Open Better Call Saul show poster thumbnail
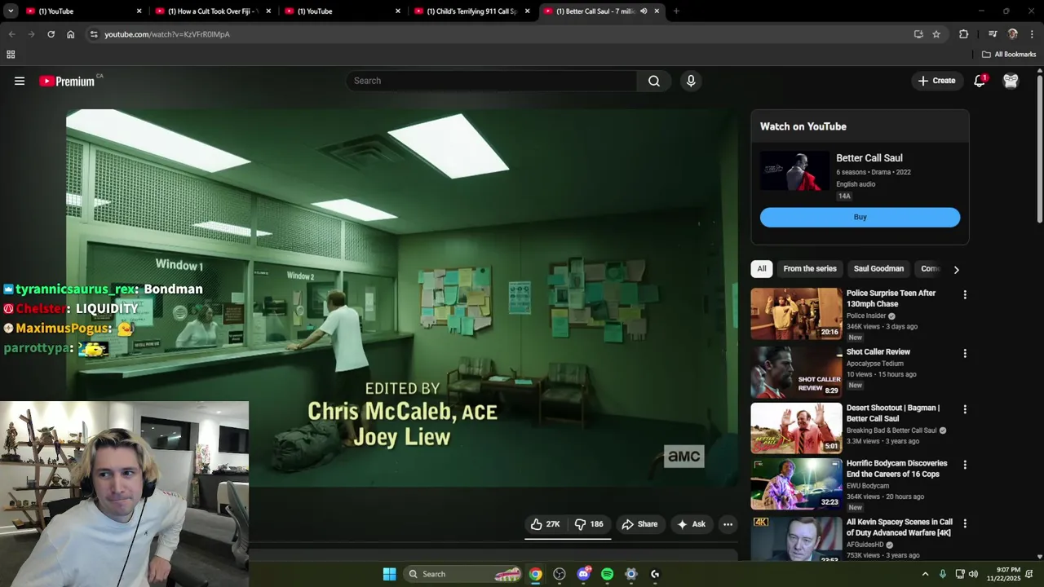1044x587 pixels. tap(795, 171)
